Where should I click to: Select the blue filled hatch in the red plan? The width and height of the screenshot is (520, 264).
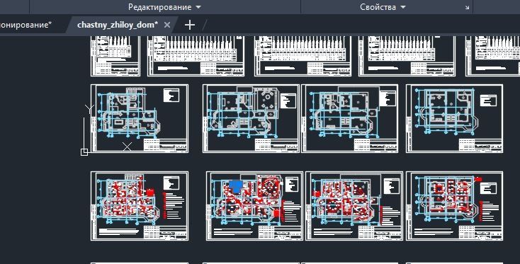coord(236,186)
